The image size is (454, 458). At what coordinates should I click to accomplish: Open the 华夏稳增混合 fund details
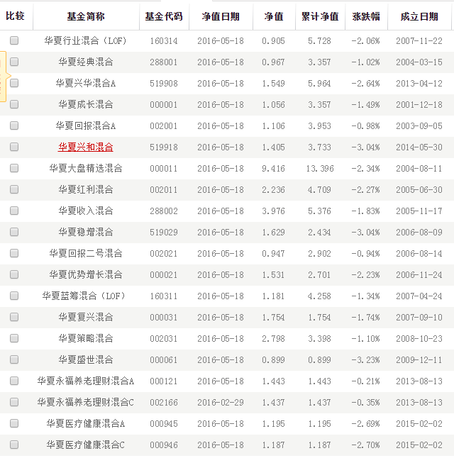click(x=86, y=233)
